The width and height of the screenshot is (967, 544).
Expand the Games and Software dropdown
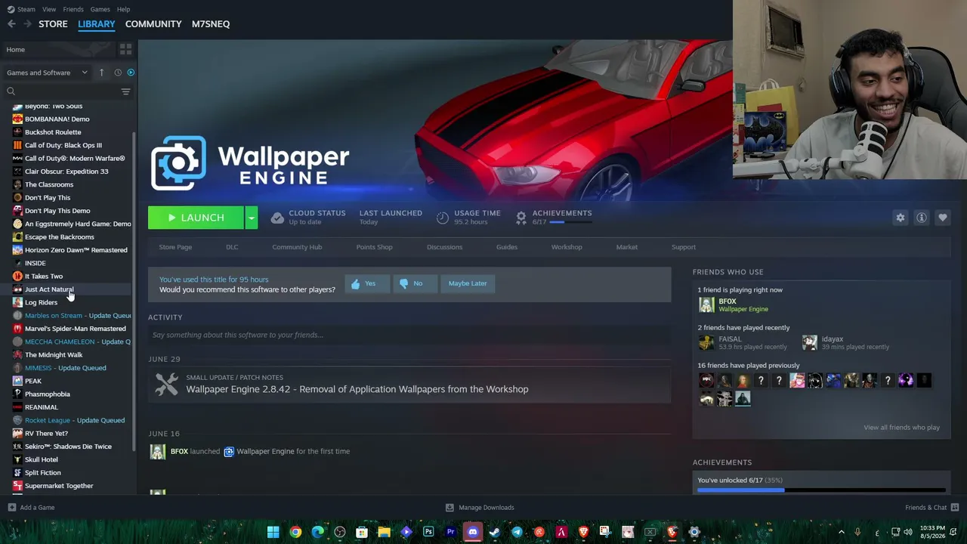[x=47, y=73]
